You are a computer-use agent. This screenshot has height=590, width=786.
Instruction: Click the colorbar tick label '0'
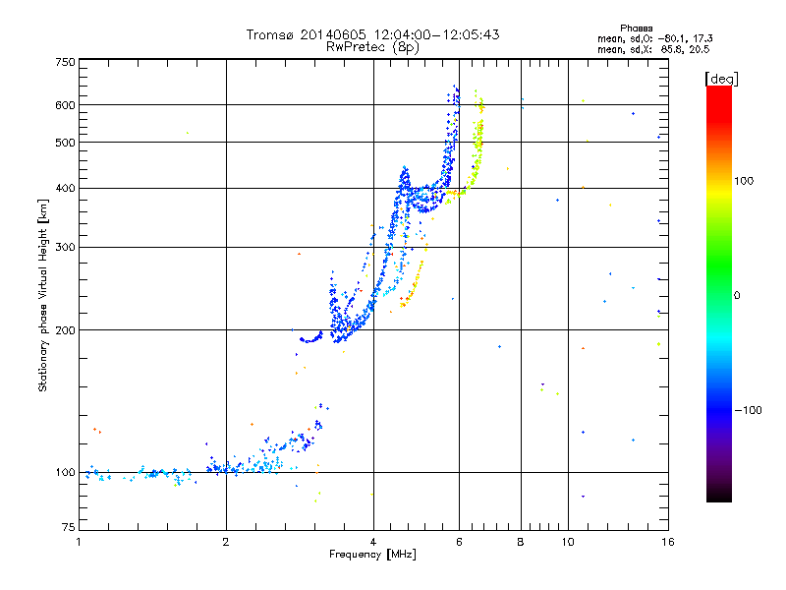click(x=736, y=296)
